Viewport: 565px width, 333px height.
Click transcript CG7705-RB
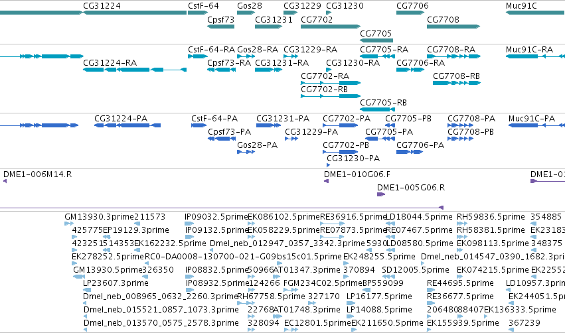pyautogui.click(x=383, y=103)
